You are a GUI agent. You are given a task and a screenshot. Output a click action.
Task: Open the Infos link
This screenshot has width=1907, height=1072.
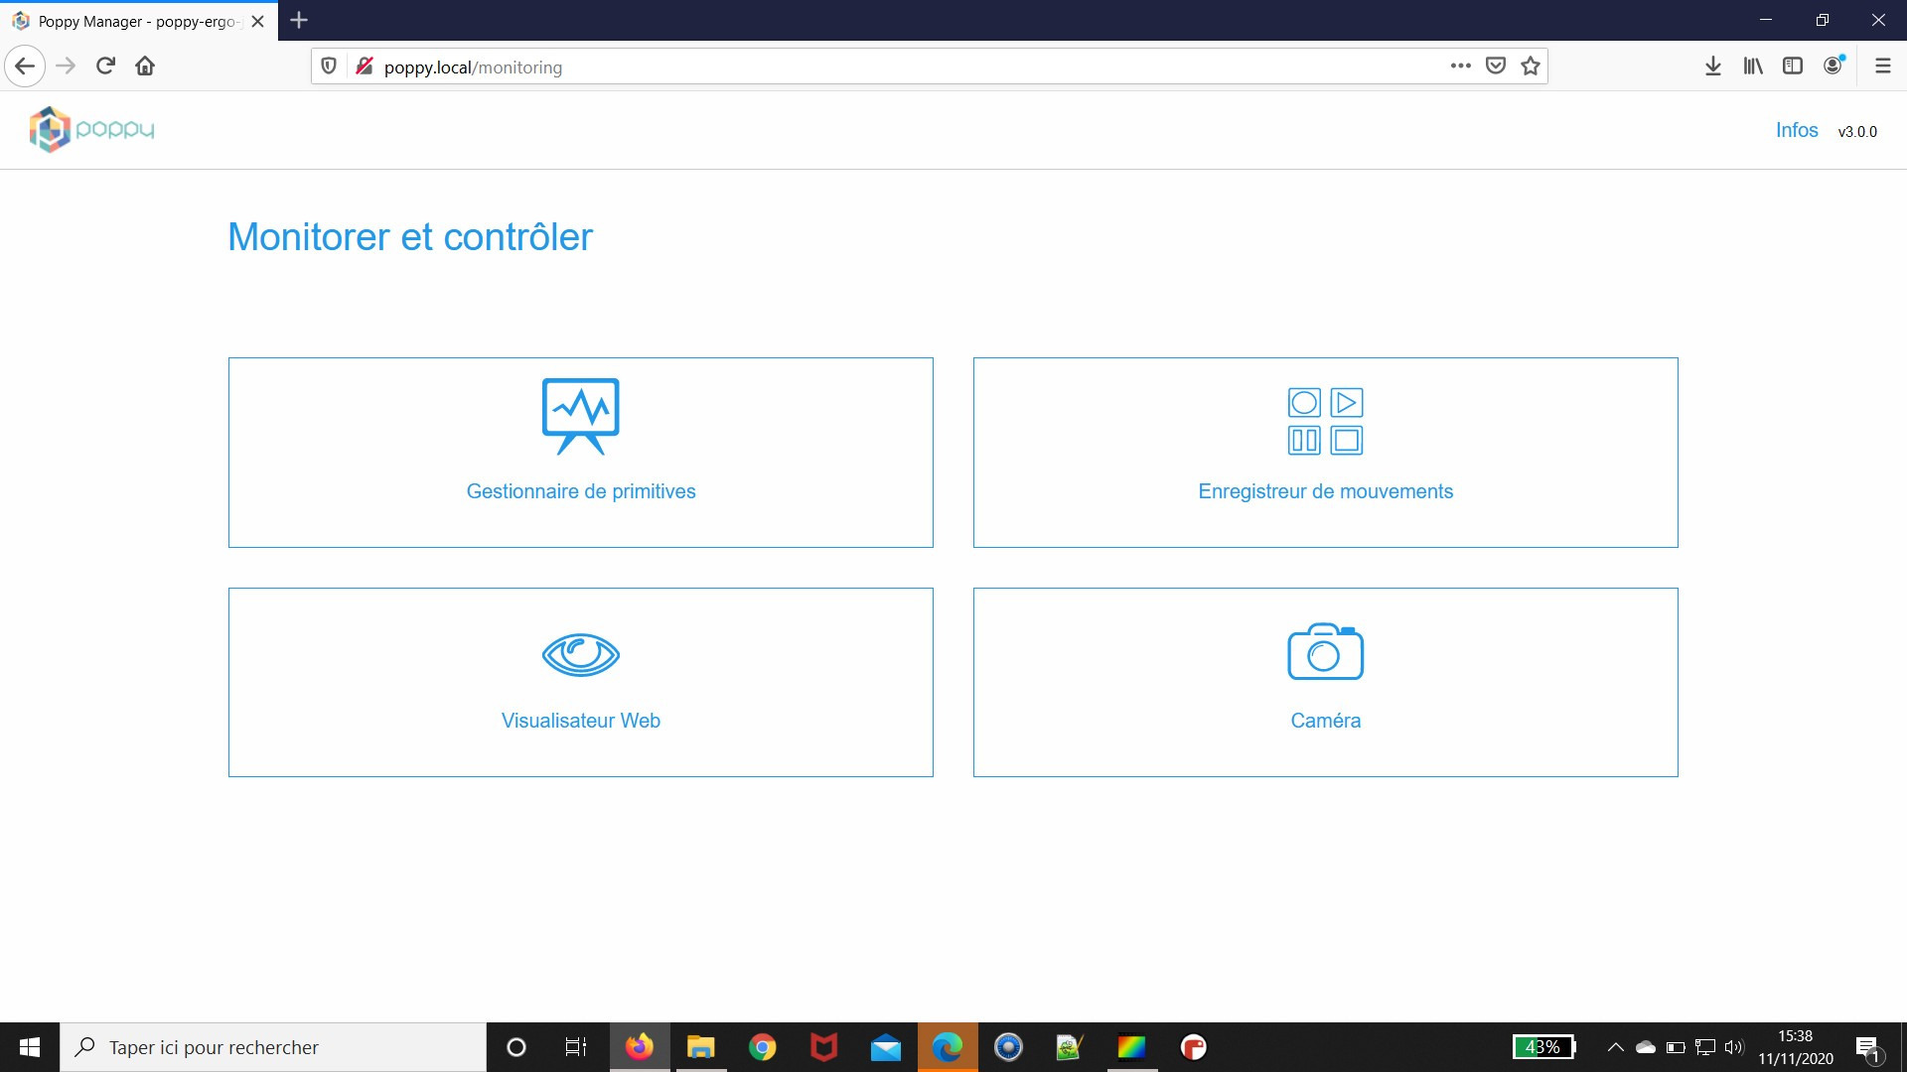coord(1797,130)
